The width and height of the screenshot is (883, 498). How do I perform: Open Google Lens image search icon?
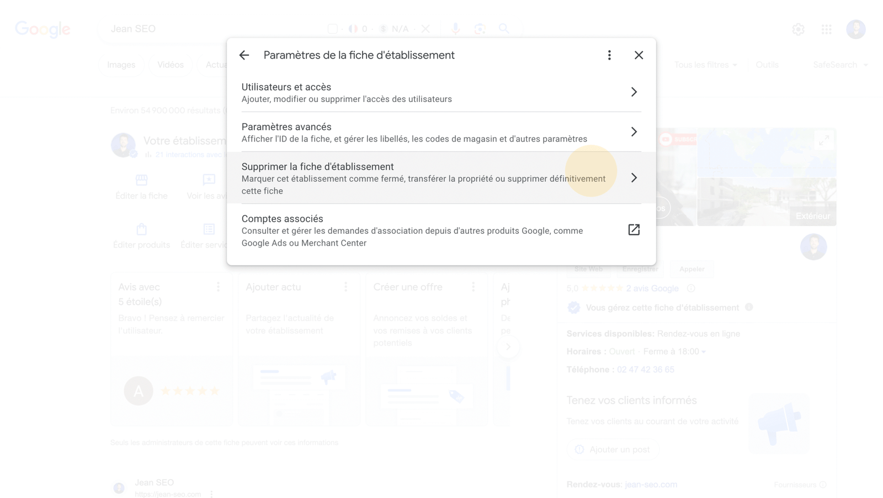(x=480, y=29)
